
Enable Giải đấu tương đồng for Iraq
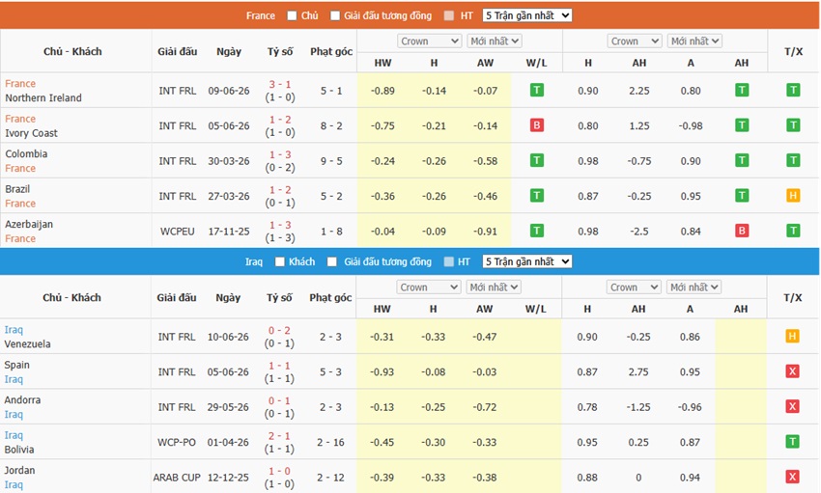pyautogui.click(x=332, y=261)
